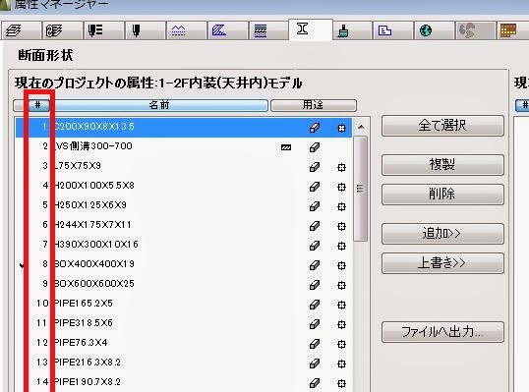529x392 pixels.
Task: Open the Operation Profiles grid tab
Action: coord(513,30)
